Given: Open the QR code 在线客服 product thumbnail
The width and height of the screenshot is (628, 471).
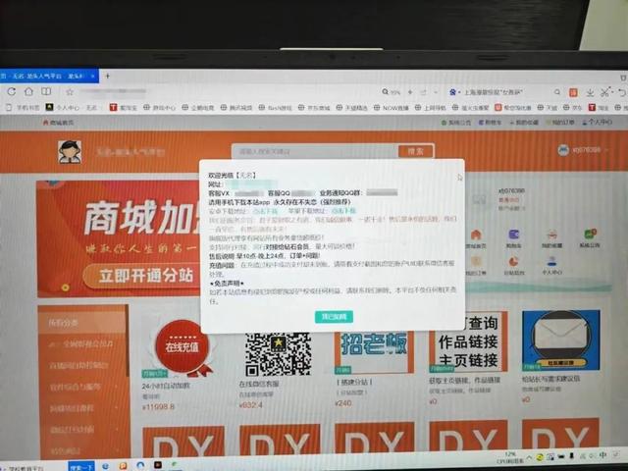Looking at the screenshot, I should [279, 353].
